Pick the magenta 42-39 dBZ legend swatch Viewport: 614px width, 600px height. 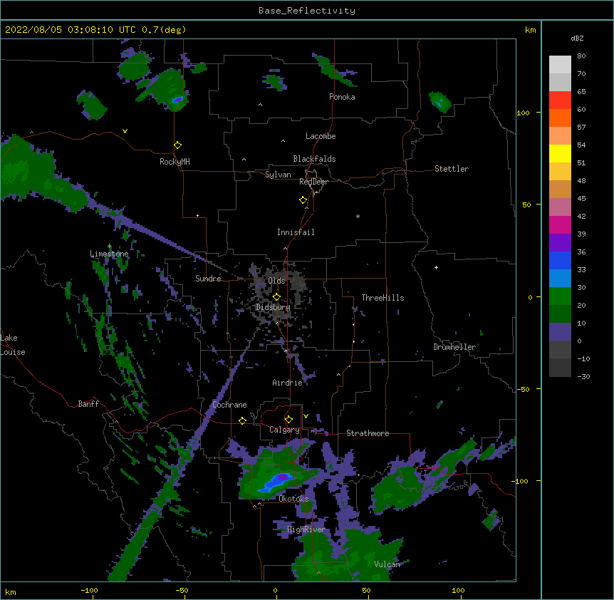coord(560,225)
